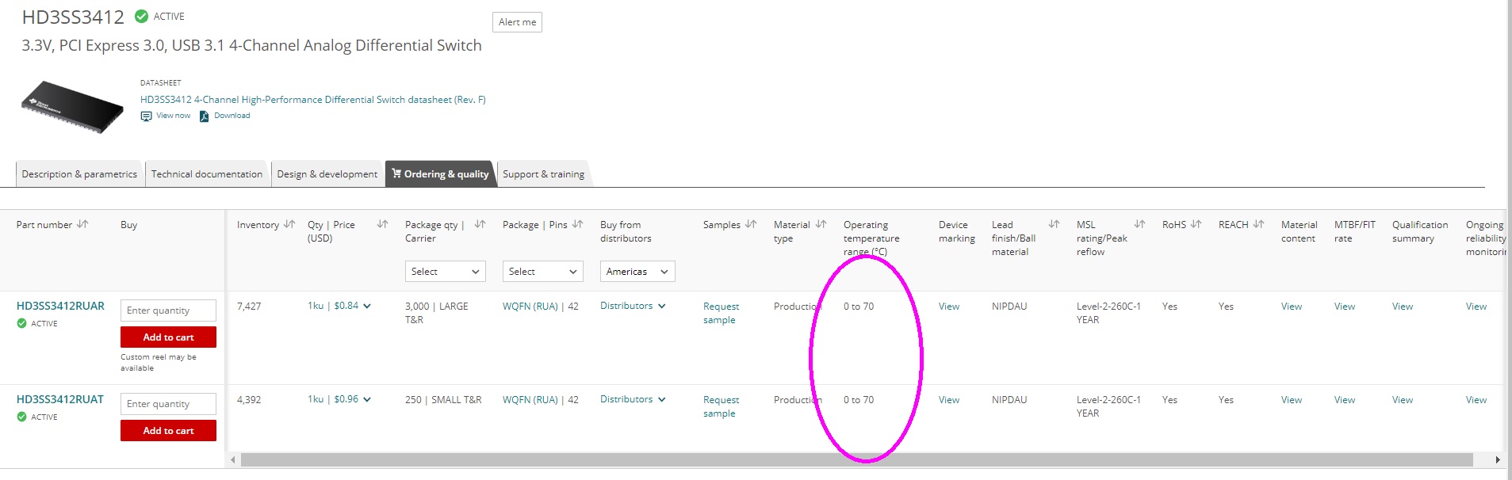Click scrollbar right arrow

1497,459
